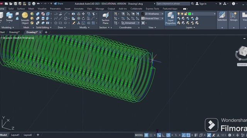Click the search magnifier icon
247x138 pixels.
[192, 3]
